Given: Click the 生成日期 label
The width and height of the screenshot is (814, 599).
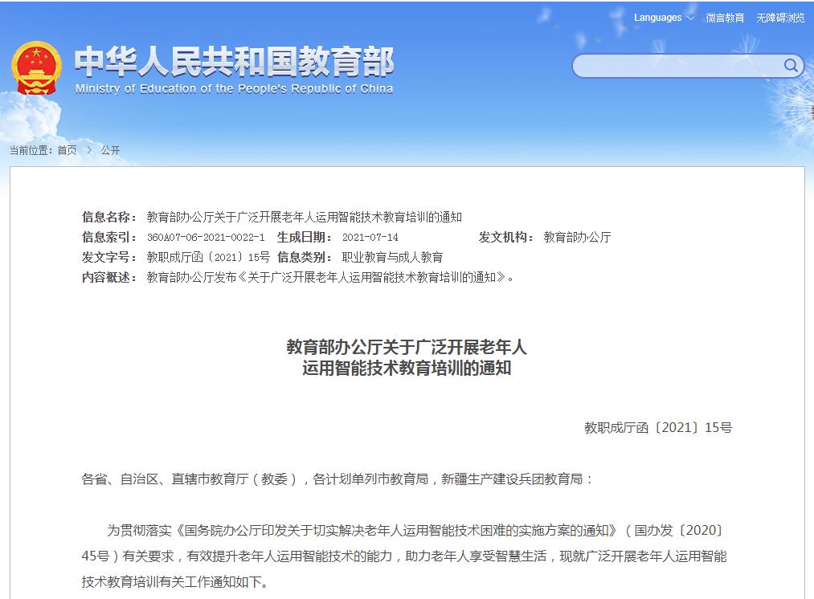Looking at the screenshot, I should click(305, 237).
